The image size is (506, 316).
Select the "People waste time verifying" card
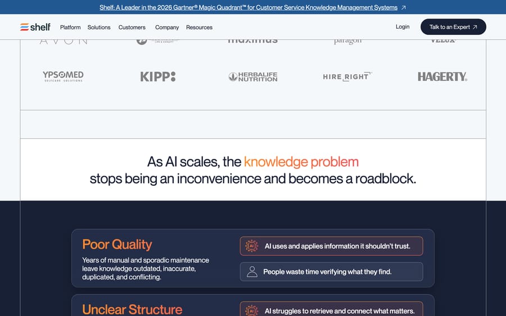point(331,272)
